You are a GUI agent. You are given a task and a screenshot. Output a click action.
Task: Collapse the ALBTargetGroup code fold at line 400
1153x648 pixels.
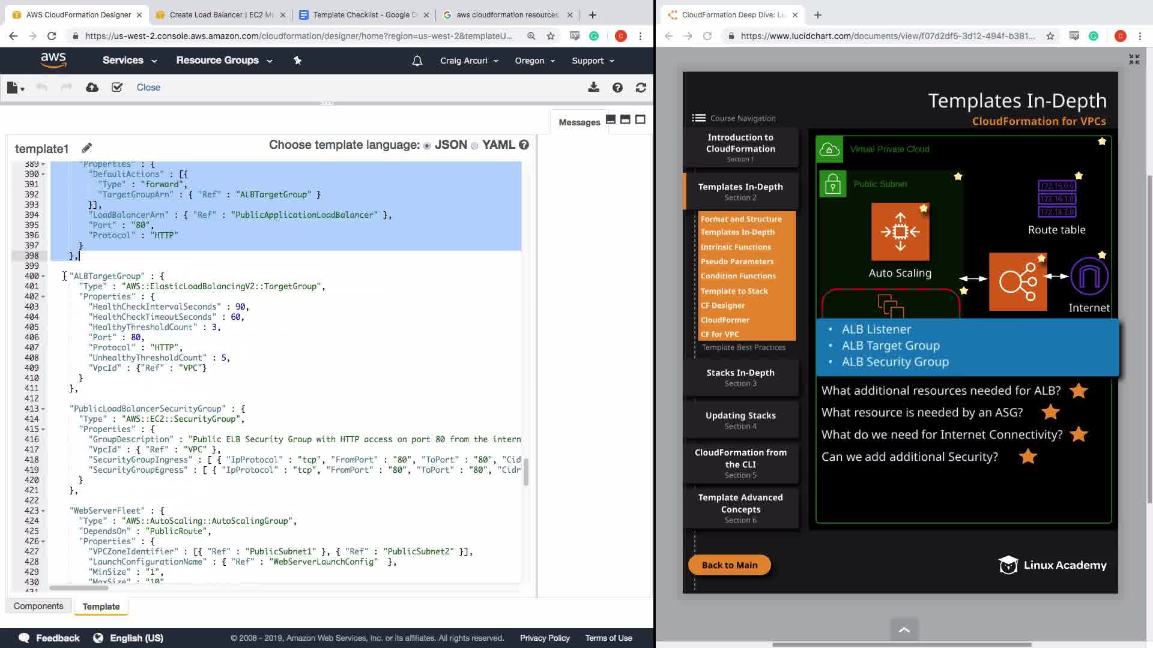tap(43, 276)
